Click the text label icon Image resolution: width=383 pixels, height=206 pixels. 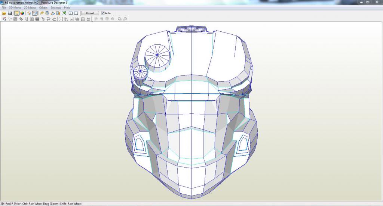(72, 19)
